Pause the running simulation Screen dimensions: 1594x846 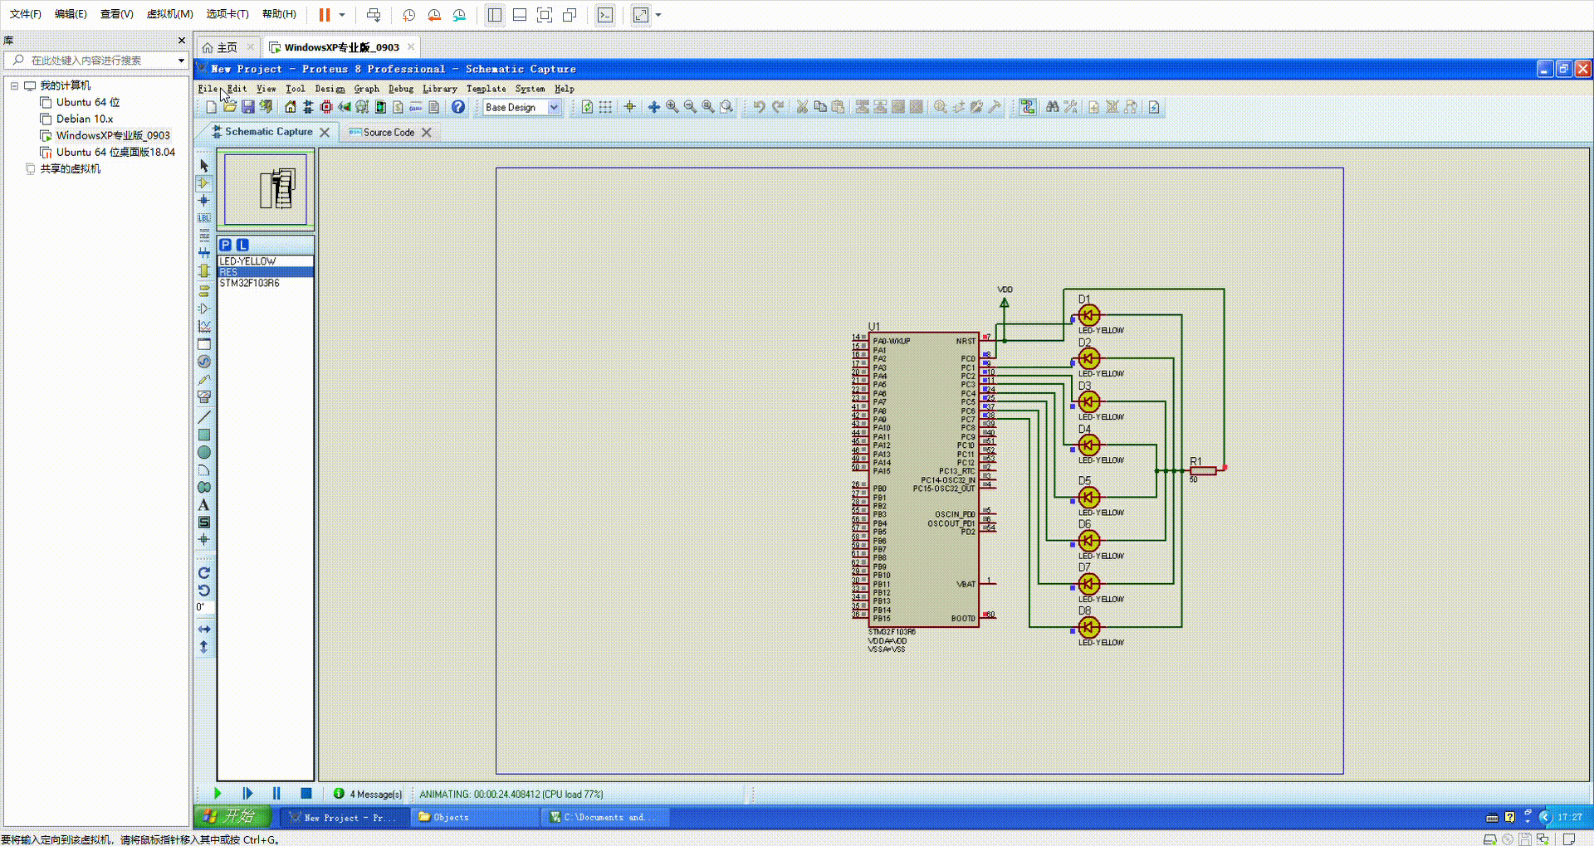[276, 793]
